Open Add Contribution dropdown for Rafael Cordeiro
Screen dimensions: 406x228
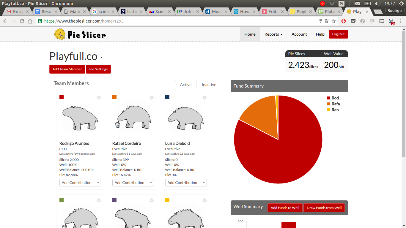(133, 183)
